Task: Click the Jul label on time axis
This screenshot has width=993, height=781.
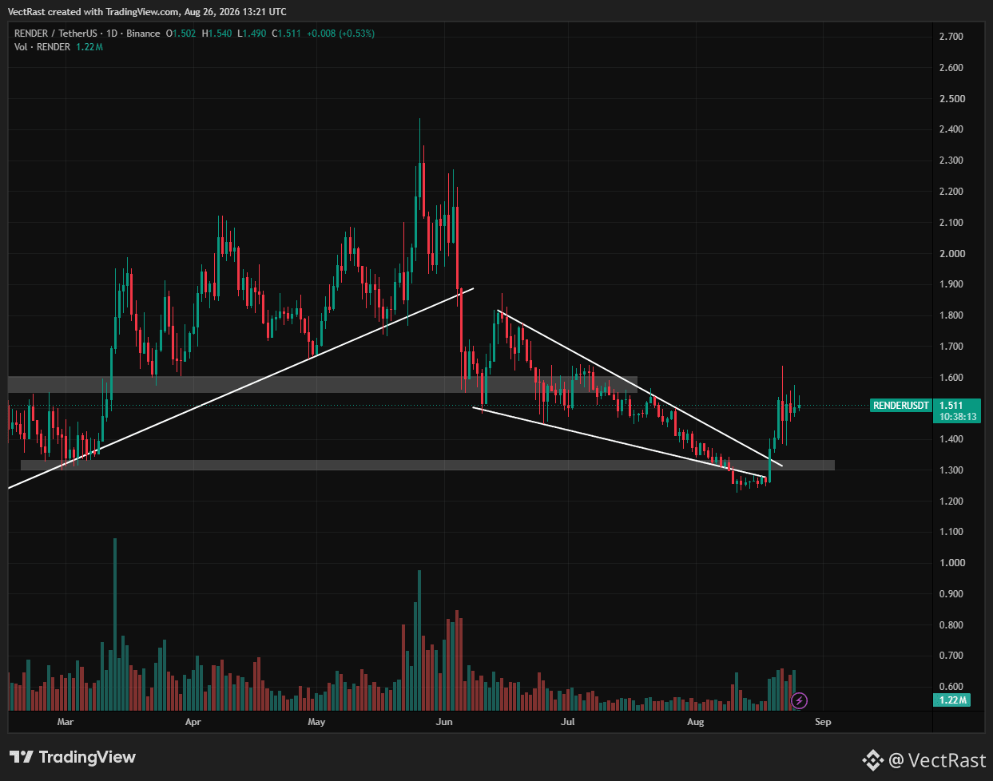Action: pyautogui.click(x=568, y=722)
